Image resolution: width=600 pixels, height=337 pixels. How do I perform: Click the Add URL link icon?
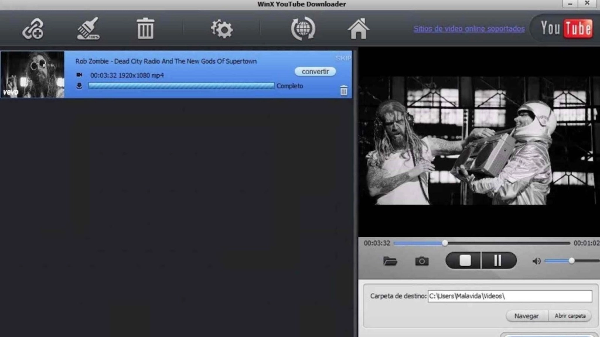click(x=33, y=29)
